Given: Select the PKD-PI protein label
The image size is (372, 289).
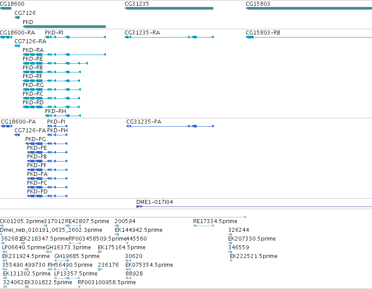Looking at the screenshot, I should coord(56,122).
